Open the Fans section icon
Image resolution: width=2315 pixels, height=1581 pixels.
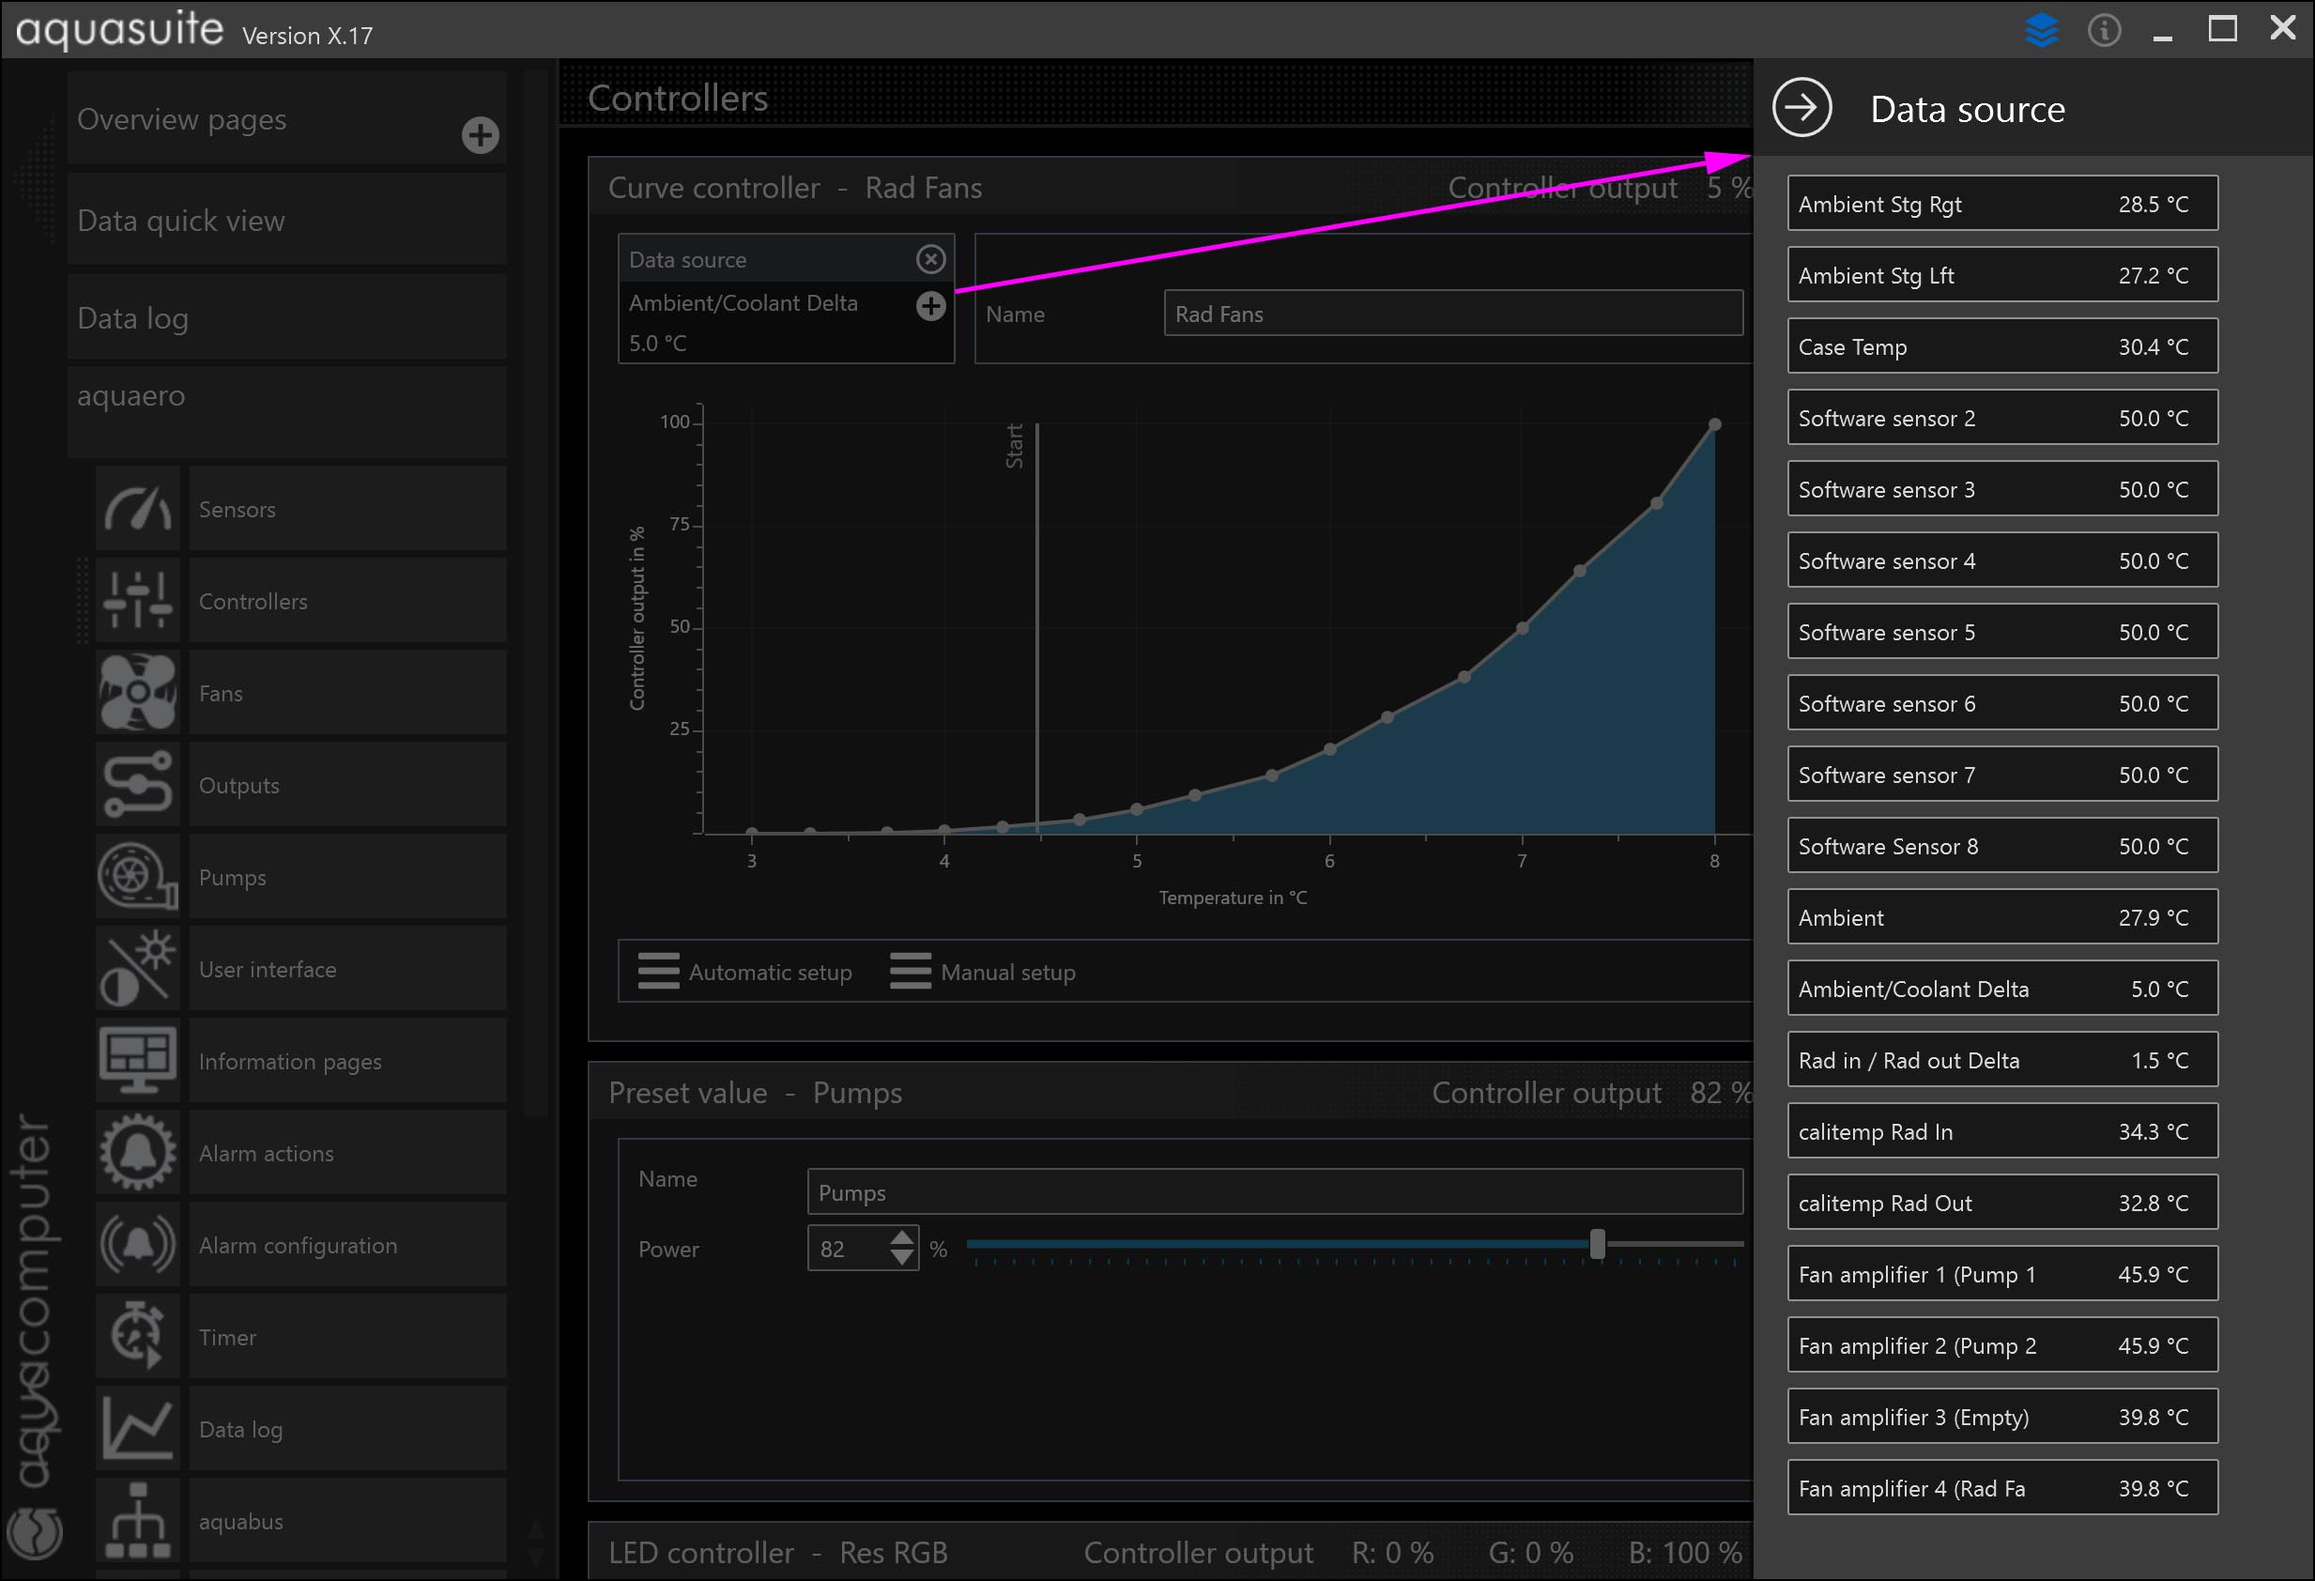coord(137,692)
